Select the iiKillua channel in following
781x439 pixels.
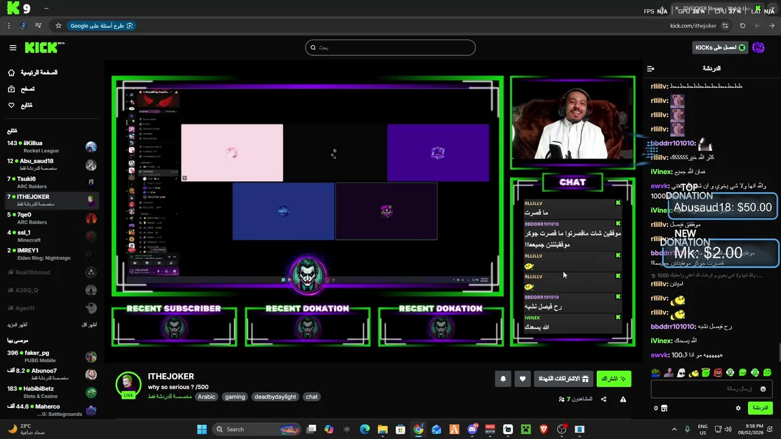point(52,147)
